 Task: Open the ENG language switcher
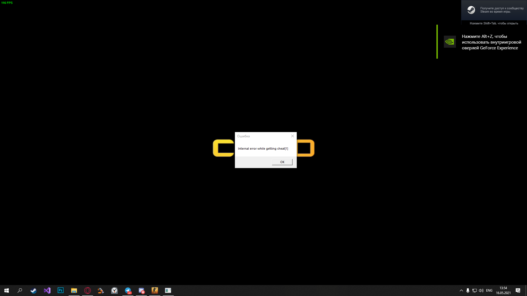(489, 291)
